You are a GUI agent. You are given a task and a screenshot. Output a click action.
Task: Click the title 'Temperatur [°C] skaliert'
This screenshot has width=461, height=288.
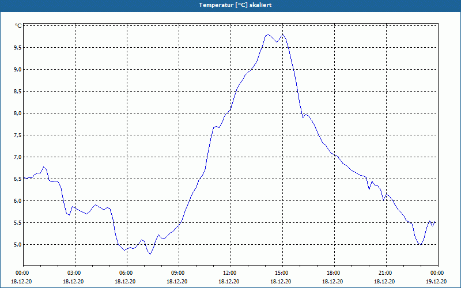[x=235, y=5]
